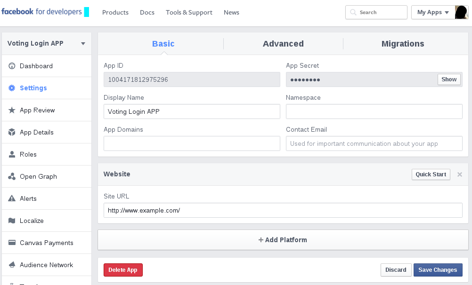Click Save Changes
This screenshot has height=285, width=472.
coord(438,270)
